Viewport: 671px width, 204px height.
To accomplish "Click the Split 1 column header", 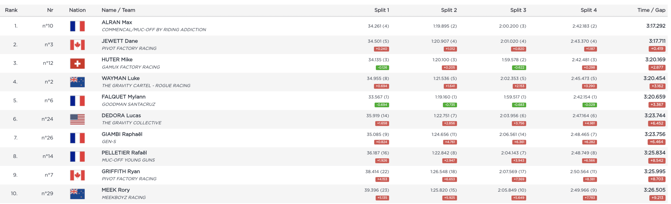I will click(381, 10).
